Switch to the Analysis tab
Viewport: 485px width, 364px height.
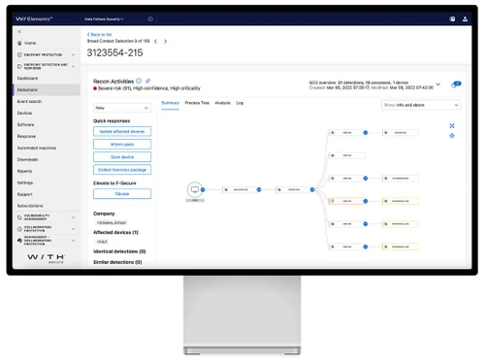(223, 103)
